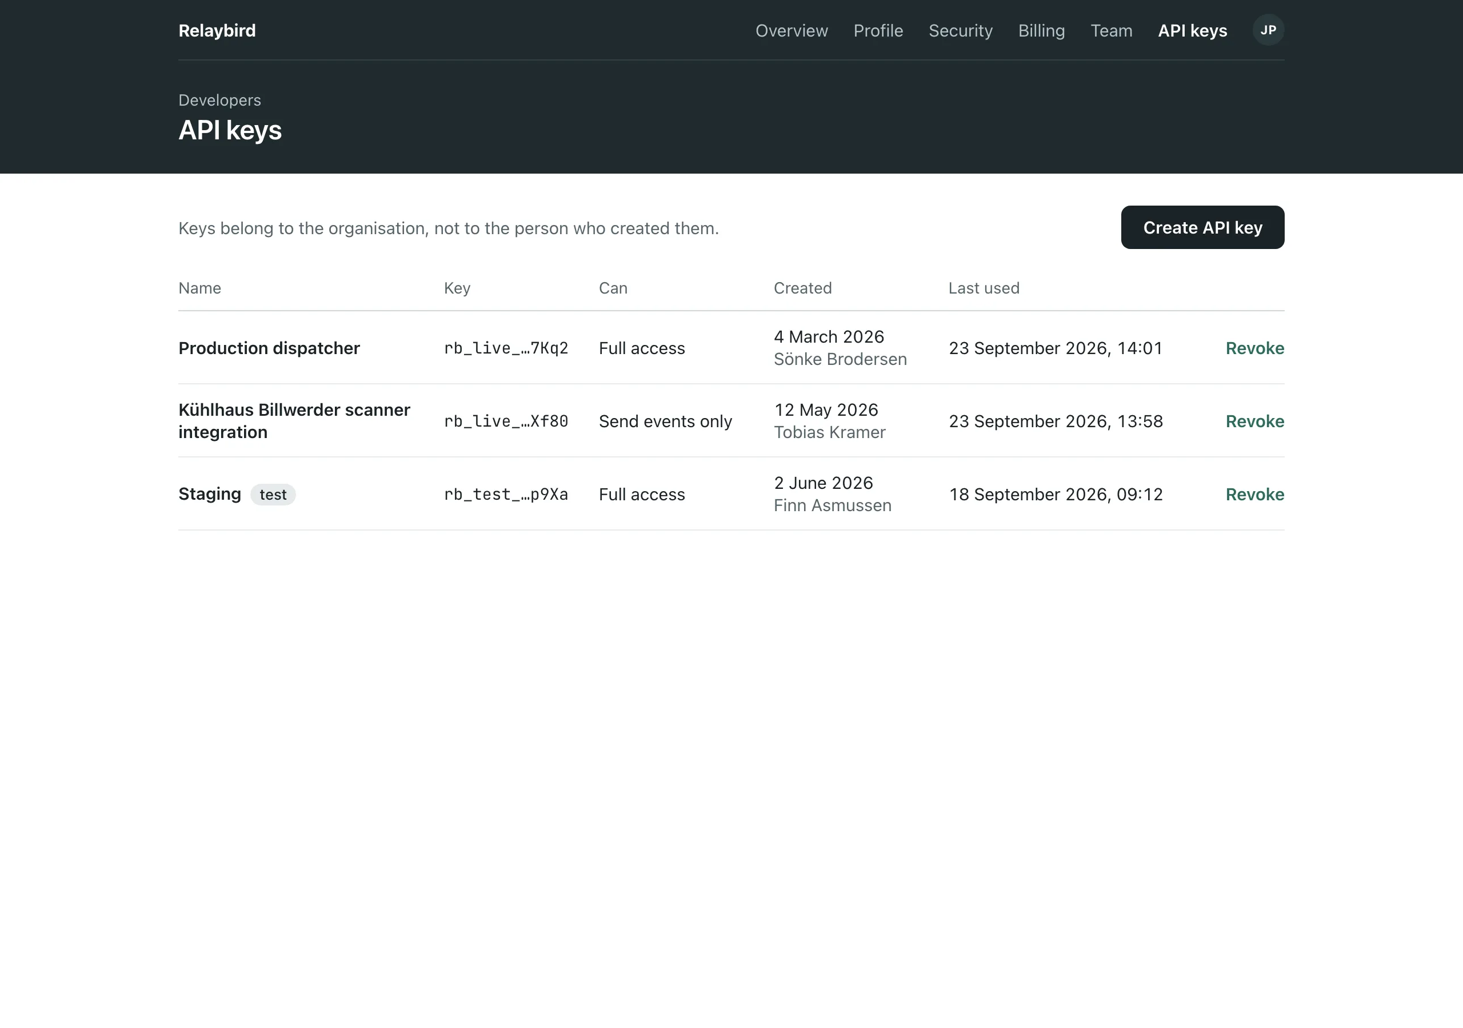
Task: Select key text rb_live_…Xf80
Action: tap(506, 421)
